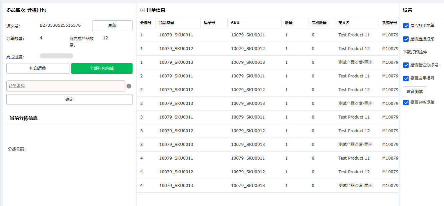Uncheck the 是否分拣运单 checkbox

coord(406,102)
